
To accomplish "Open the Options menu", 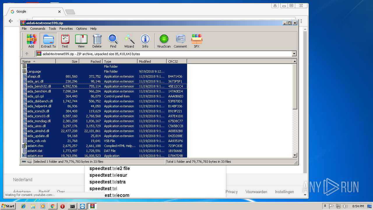I will pos(82,29).
